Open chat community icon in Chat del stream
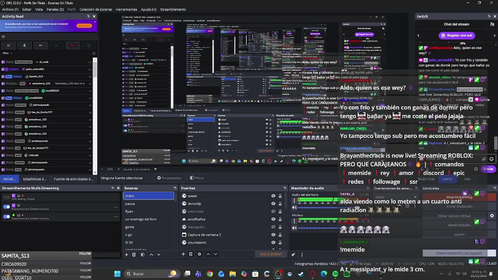This screenshot has height=280, width=498. (492, 24)
